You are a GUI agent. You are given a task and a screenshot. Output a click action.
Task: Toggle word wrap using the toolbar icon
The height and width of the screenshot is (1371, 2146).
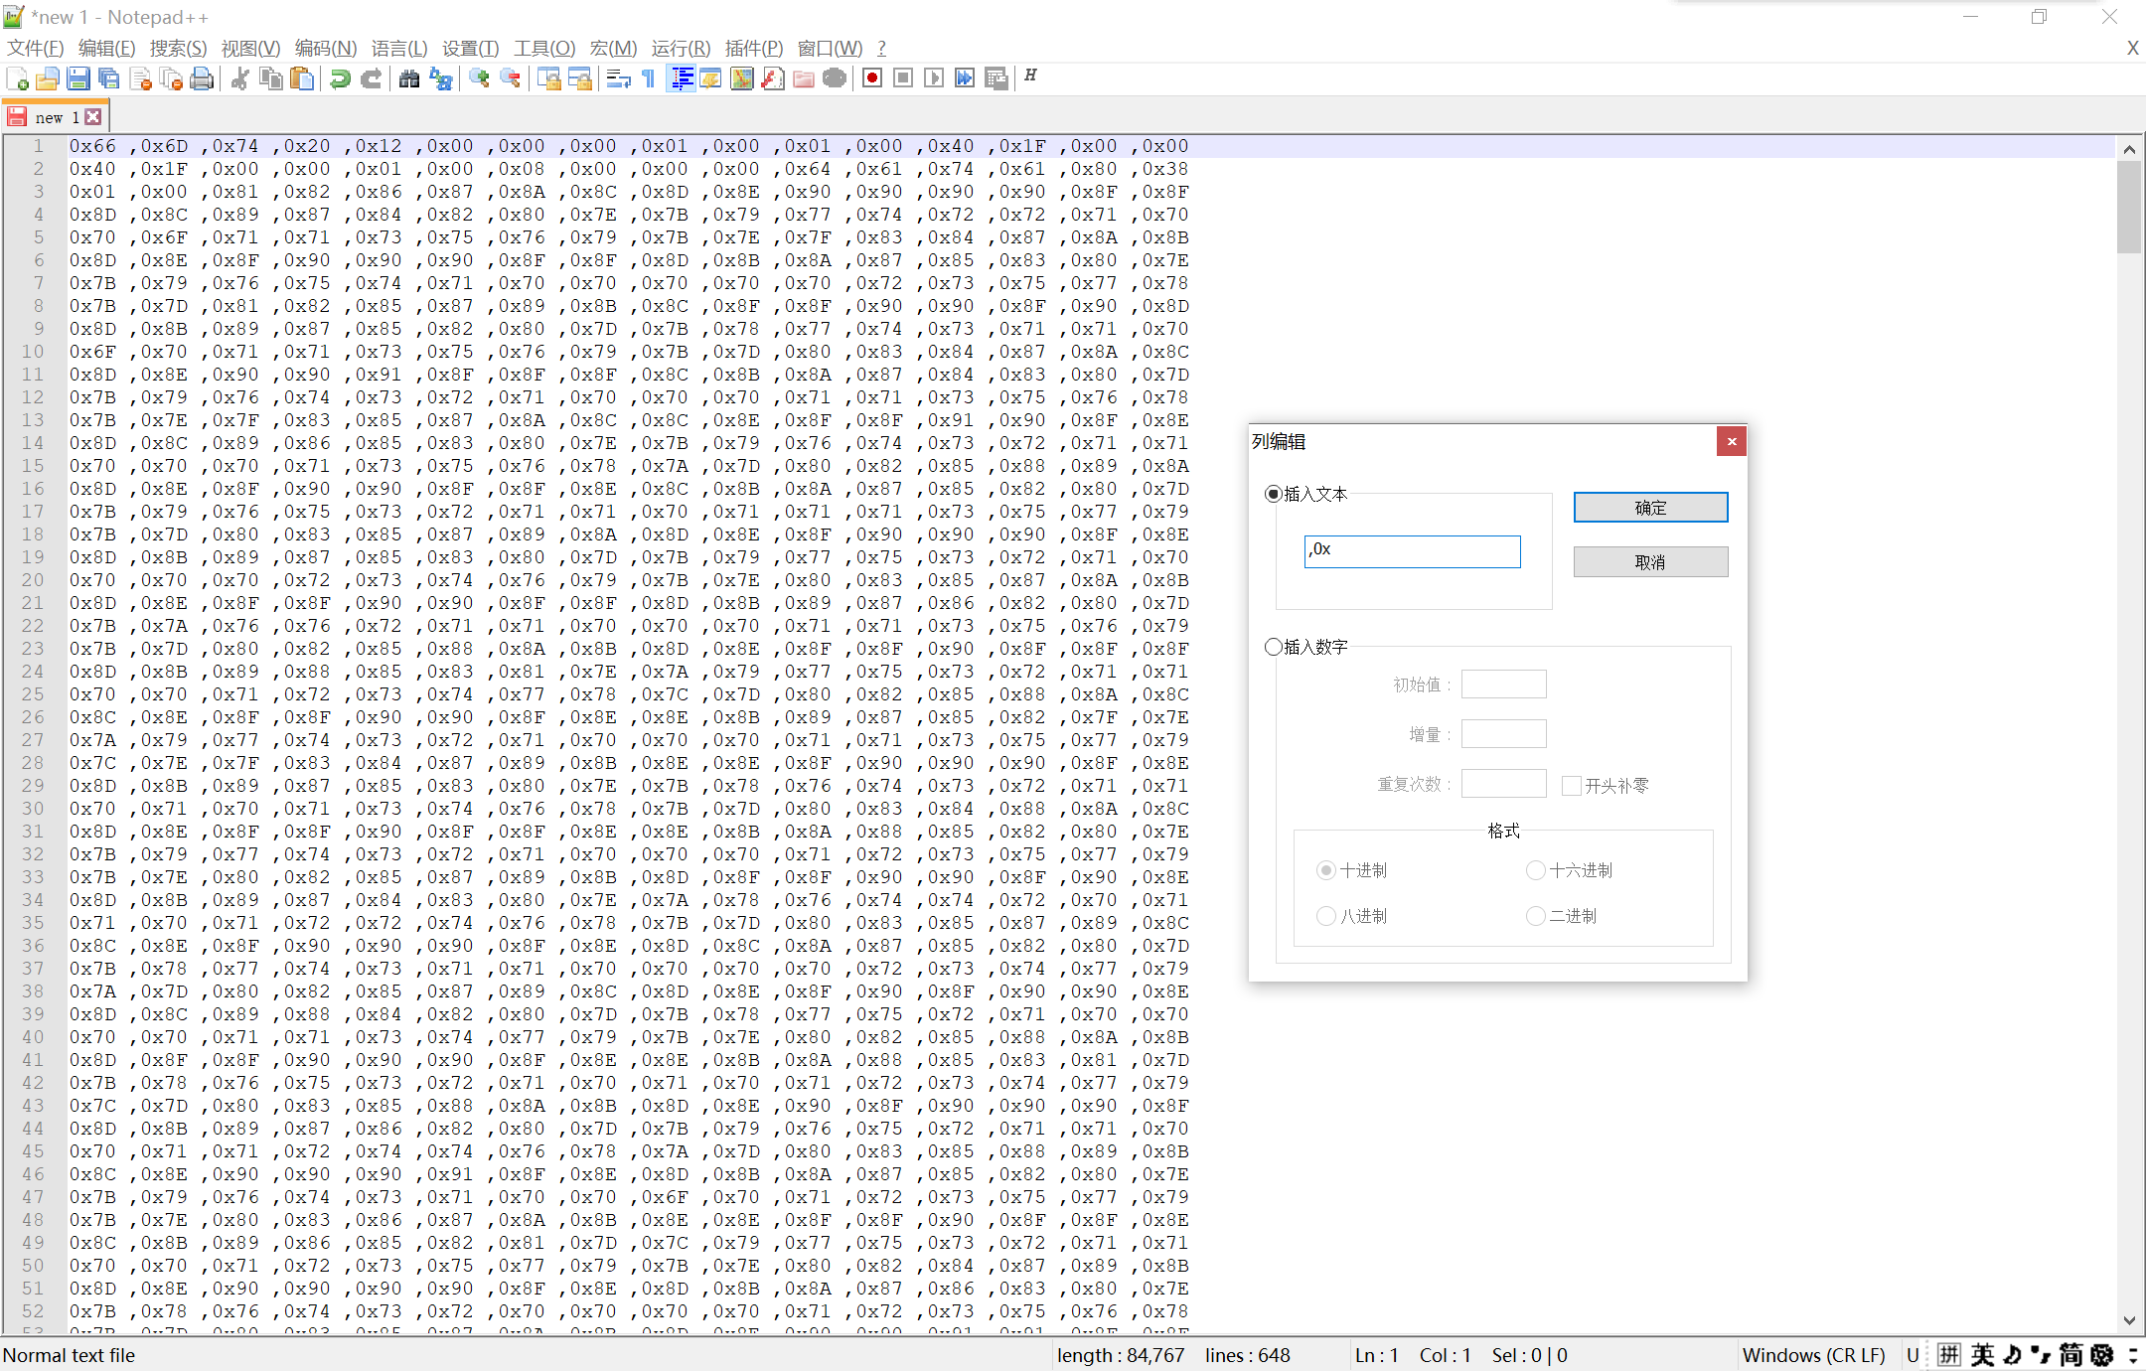[619, 78]
